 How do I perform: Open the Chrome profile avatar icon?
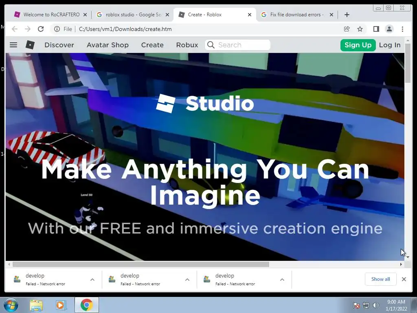point(389,29)
